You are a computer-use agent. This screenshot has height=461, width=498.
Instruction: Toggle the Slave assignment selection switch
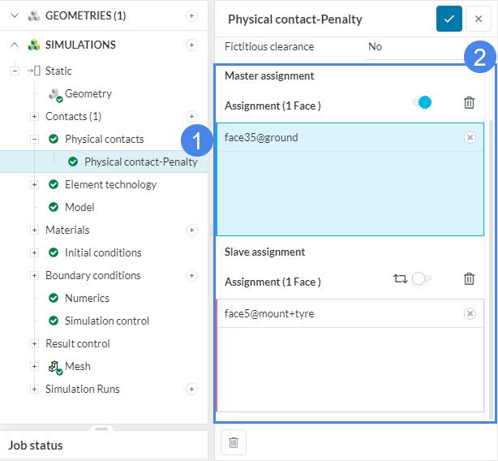[421, 278]
